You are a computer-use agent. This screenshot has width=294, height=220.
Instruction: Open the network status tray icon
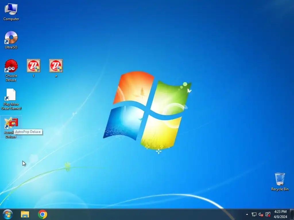click(x=254, y=214)
